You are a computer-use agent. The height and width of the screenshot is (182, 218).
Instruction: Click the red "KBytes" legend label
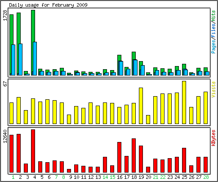tap(214, 138)
